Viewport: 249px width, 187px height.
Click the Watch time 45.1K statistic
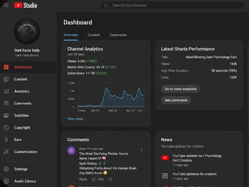point(92,67)
